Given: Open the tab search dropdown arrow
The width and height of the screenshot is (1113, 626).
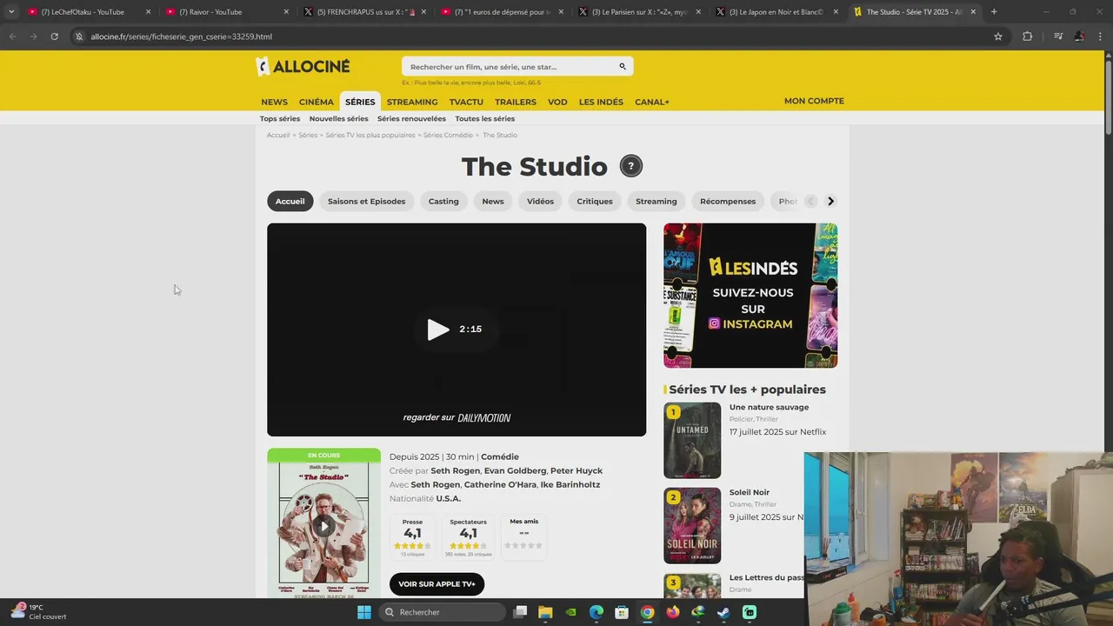Looking at the screenshot, I should pyautogui.click(x=10, y=12).
